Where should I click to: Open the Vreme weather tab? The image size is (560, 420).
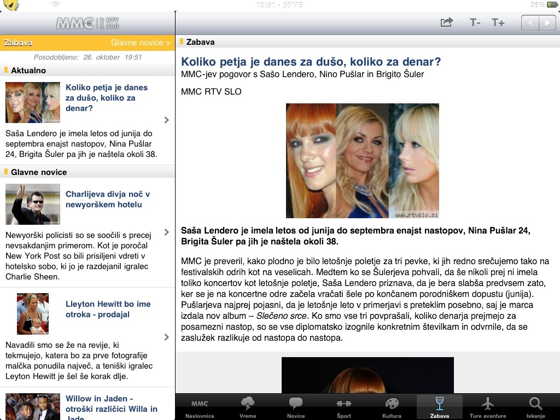(x=247, y=407)
